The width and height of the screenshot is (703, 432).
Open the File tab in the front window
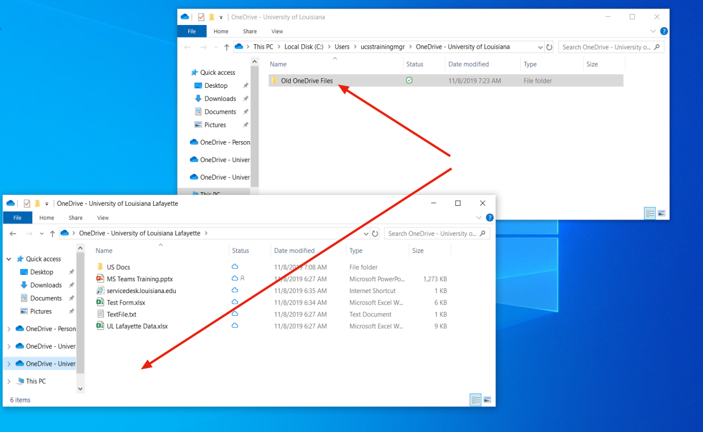click(x=18, y=218)
